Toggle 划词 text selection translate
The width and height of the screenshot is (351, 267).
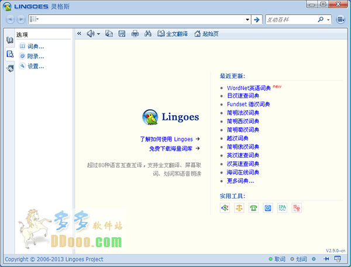[x=298, y=259]
